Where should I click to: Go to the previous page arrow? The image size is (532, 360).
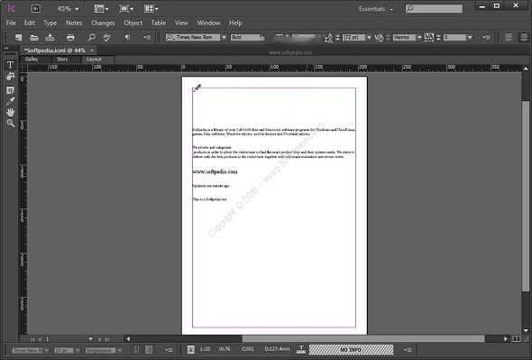40,339
